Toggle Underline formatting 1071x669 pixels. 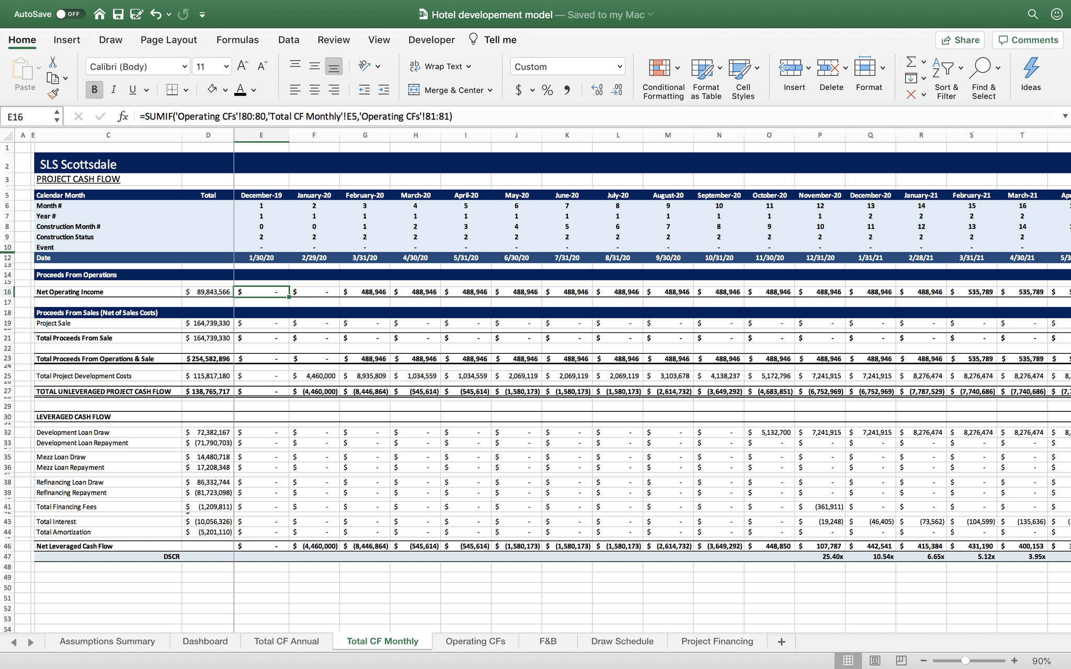[132, 90]
